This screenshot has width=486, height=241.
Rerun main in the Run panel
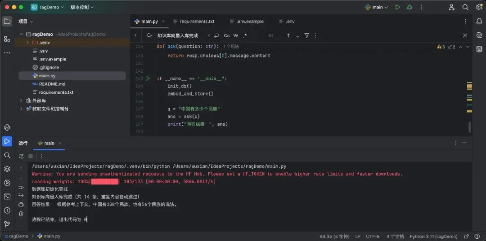(x=21, y=156)
